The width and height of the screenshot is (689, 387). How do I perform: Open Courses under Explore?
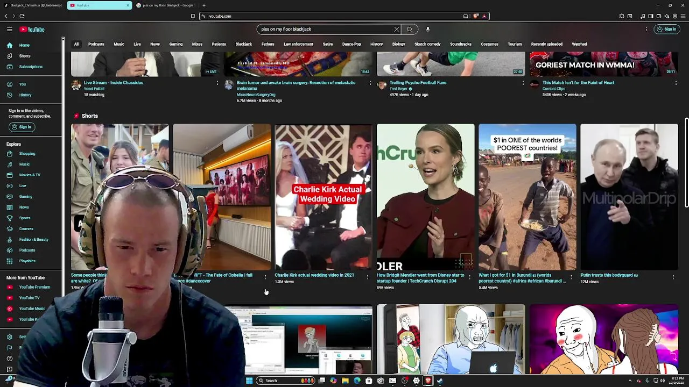(x=31, y=228)
